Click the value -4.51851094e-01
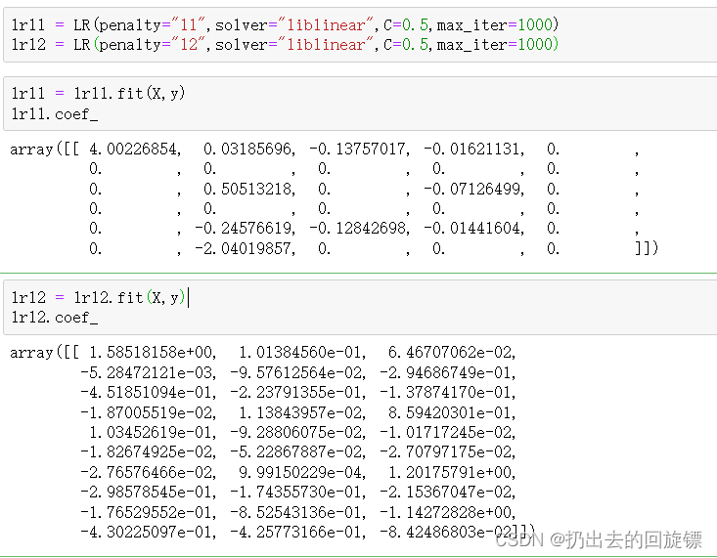Screen dimensions: 717x558 tap(147, 393)
